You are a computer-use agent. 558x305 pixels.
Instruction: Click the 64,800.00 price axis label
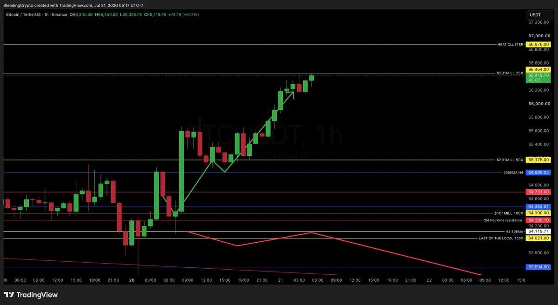[539, 185]
